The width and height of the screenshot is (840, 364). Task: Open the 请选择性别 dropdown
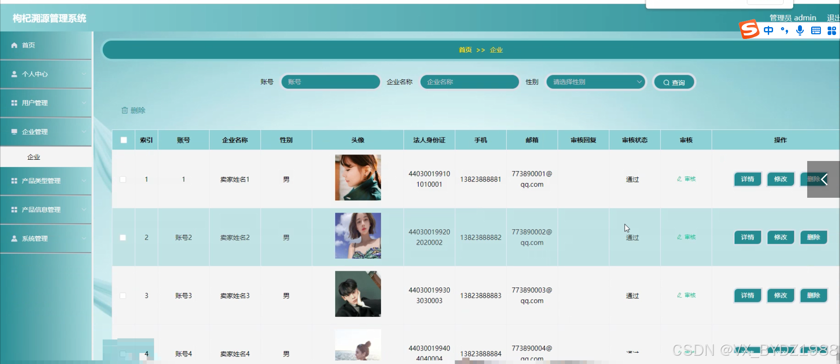[596, 82]
